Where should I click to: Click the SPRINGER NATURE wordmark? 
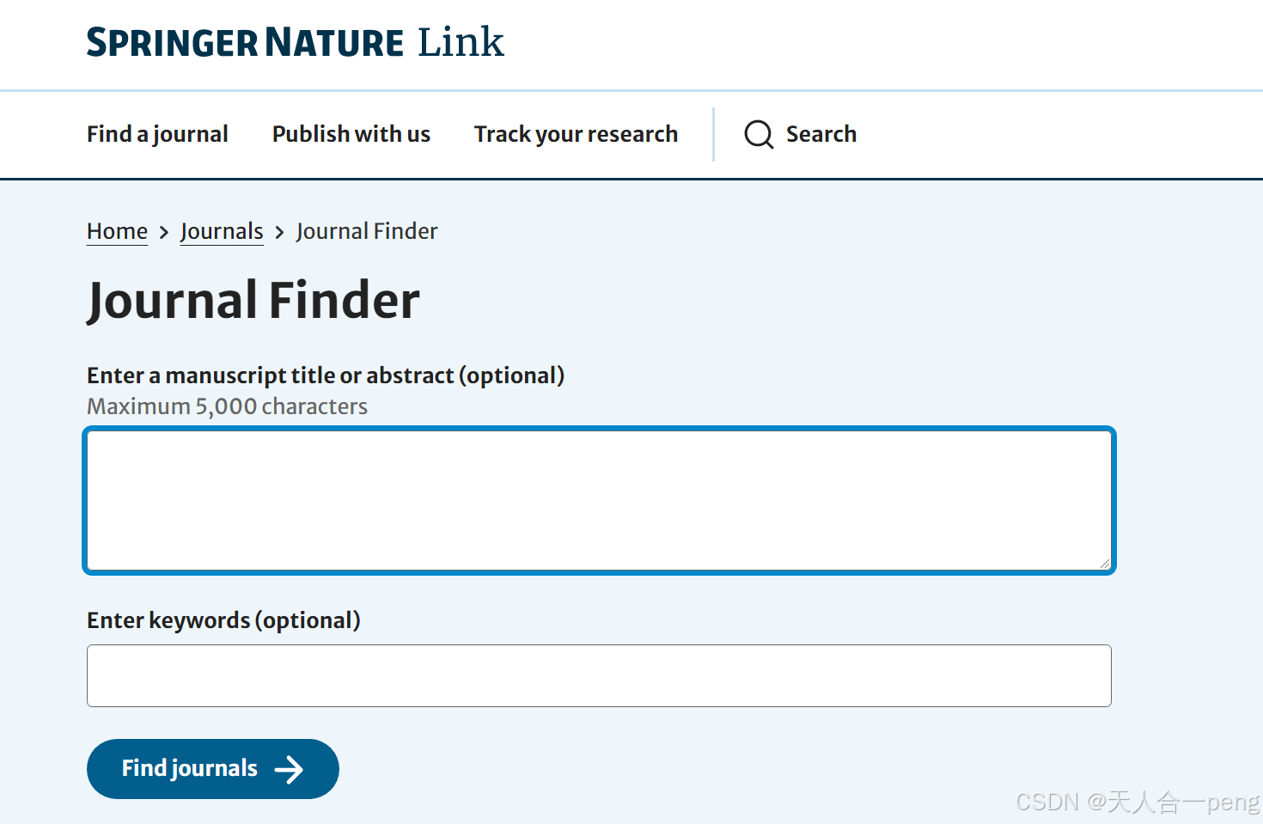(x=245, y=41)
